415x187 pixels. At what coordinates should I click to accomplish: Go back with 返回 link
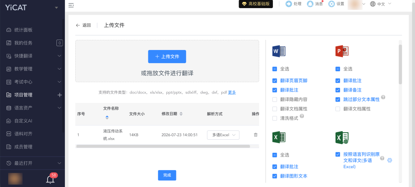click(x=83, y=25)
